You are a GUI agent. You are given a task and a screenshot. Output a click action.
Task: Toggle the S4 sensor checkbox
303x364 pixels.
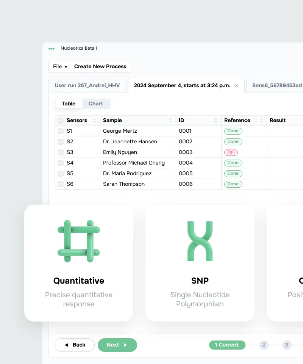(61, 163)
